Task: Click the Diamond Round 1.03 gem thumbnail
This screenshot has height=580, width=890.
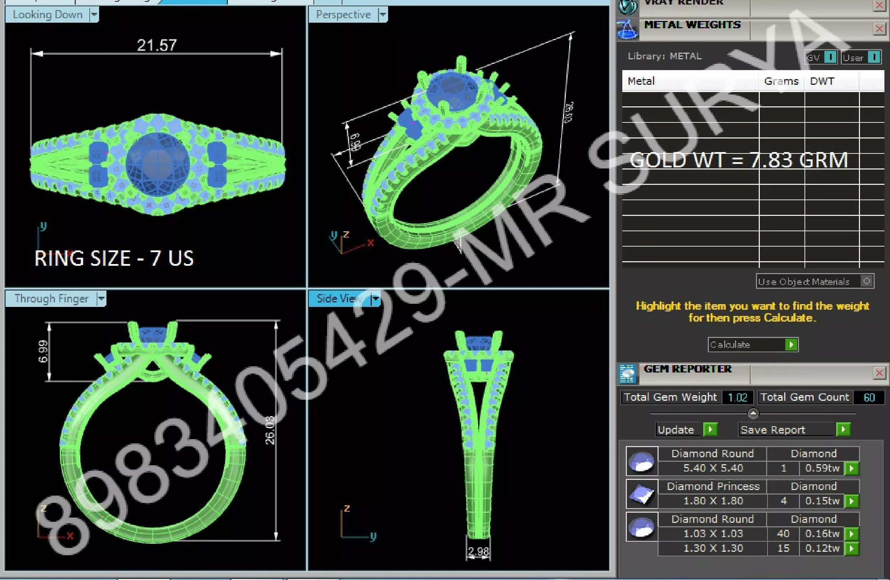Action: click(642, 527)
